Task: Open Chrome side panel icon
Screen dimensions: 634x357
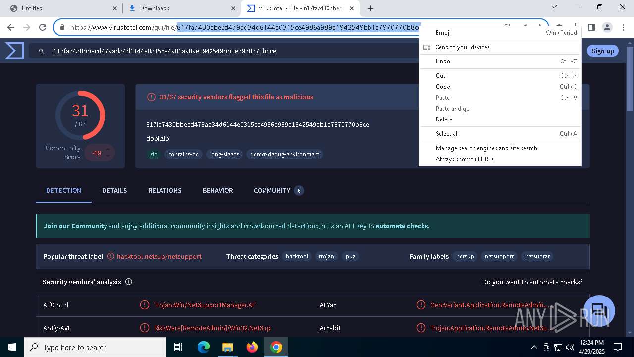Action: point(591,27)
